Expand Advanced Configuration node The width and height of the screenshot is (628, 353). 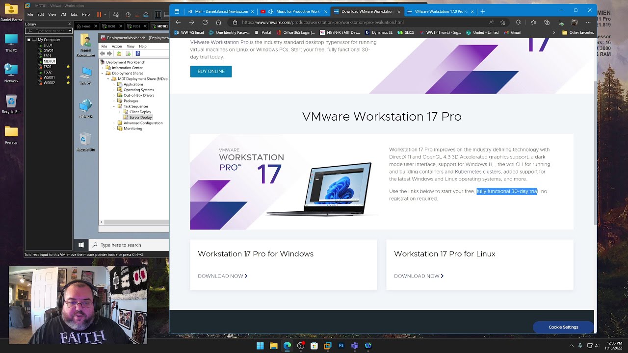point(114,123)
